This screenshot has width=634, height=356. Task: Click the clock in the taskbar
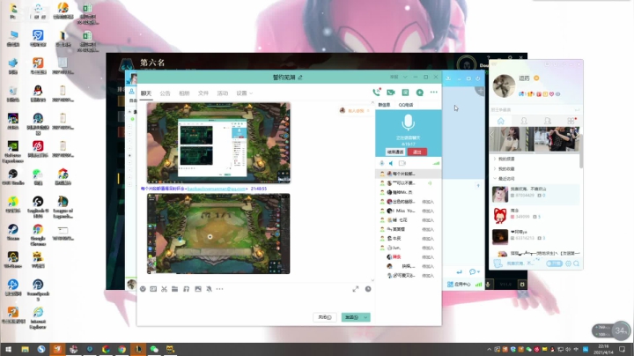603,349
